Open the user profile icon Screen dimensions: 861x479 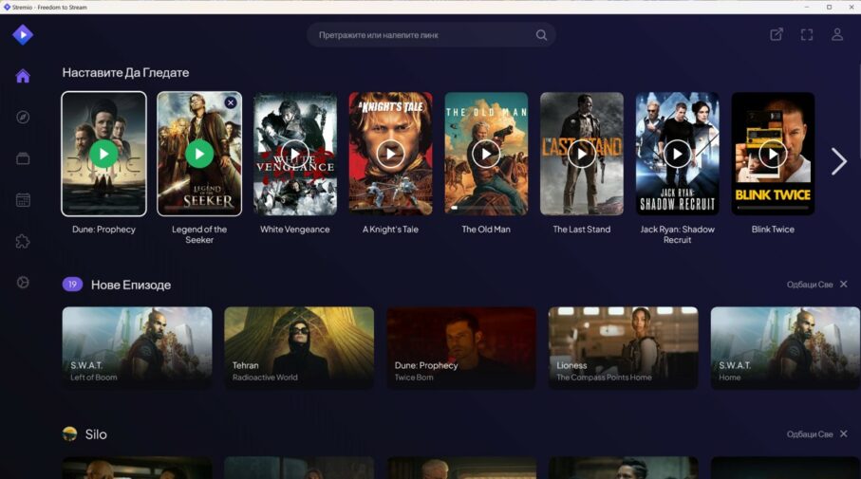[x=837, y=34]
